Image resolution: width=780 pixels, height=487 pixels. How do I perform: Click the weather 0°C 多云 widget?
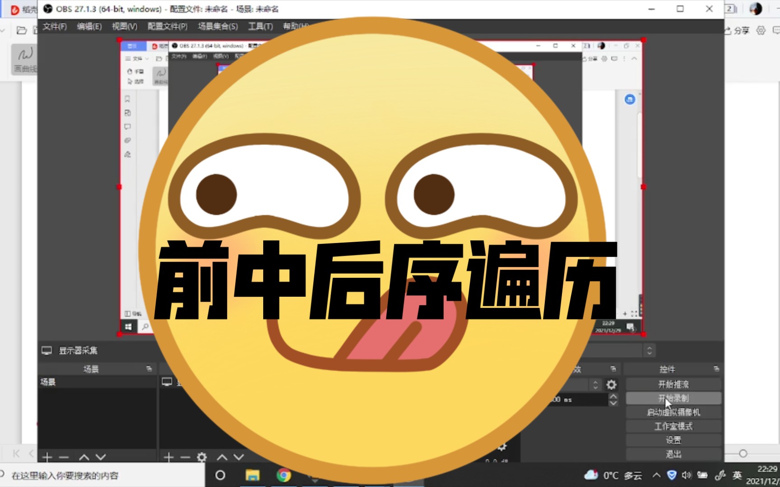(x=613, y=475)
